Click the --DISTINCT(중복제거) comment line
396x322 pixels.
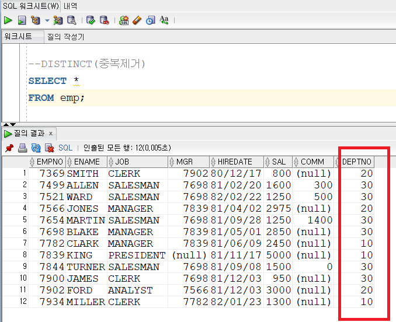tap(87, 64)
